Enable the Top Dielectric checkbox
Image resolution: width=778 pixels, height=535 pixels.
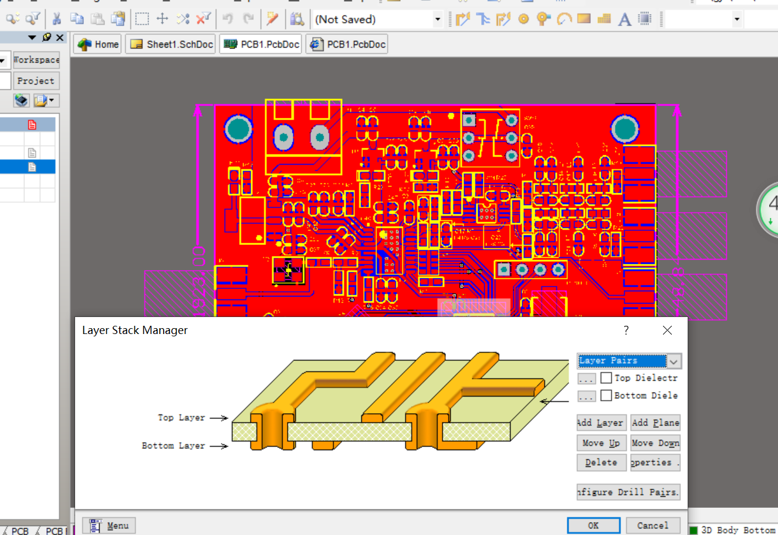pos(607,378)
